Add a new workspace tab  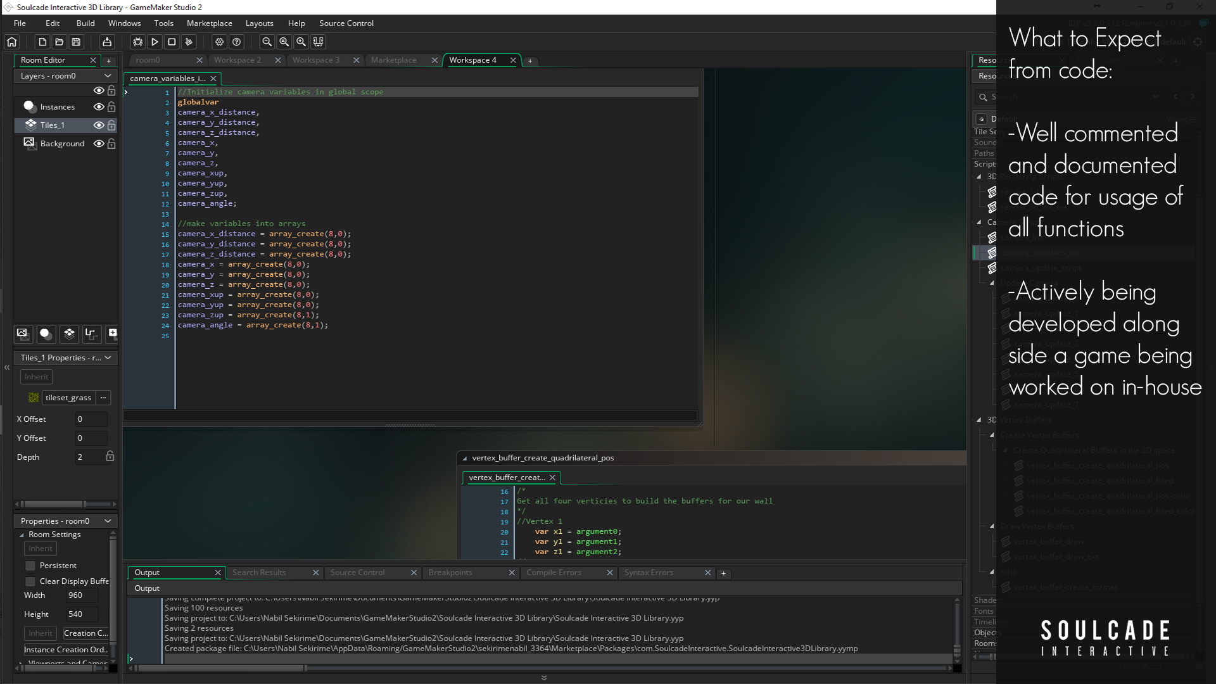[530, 61]
